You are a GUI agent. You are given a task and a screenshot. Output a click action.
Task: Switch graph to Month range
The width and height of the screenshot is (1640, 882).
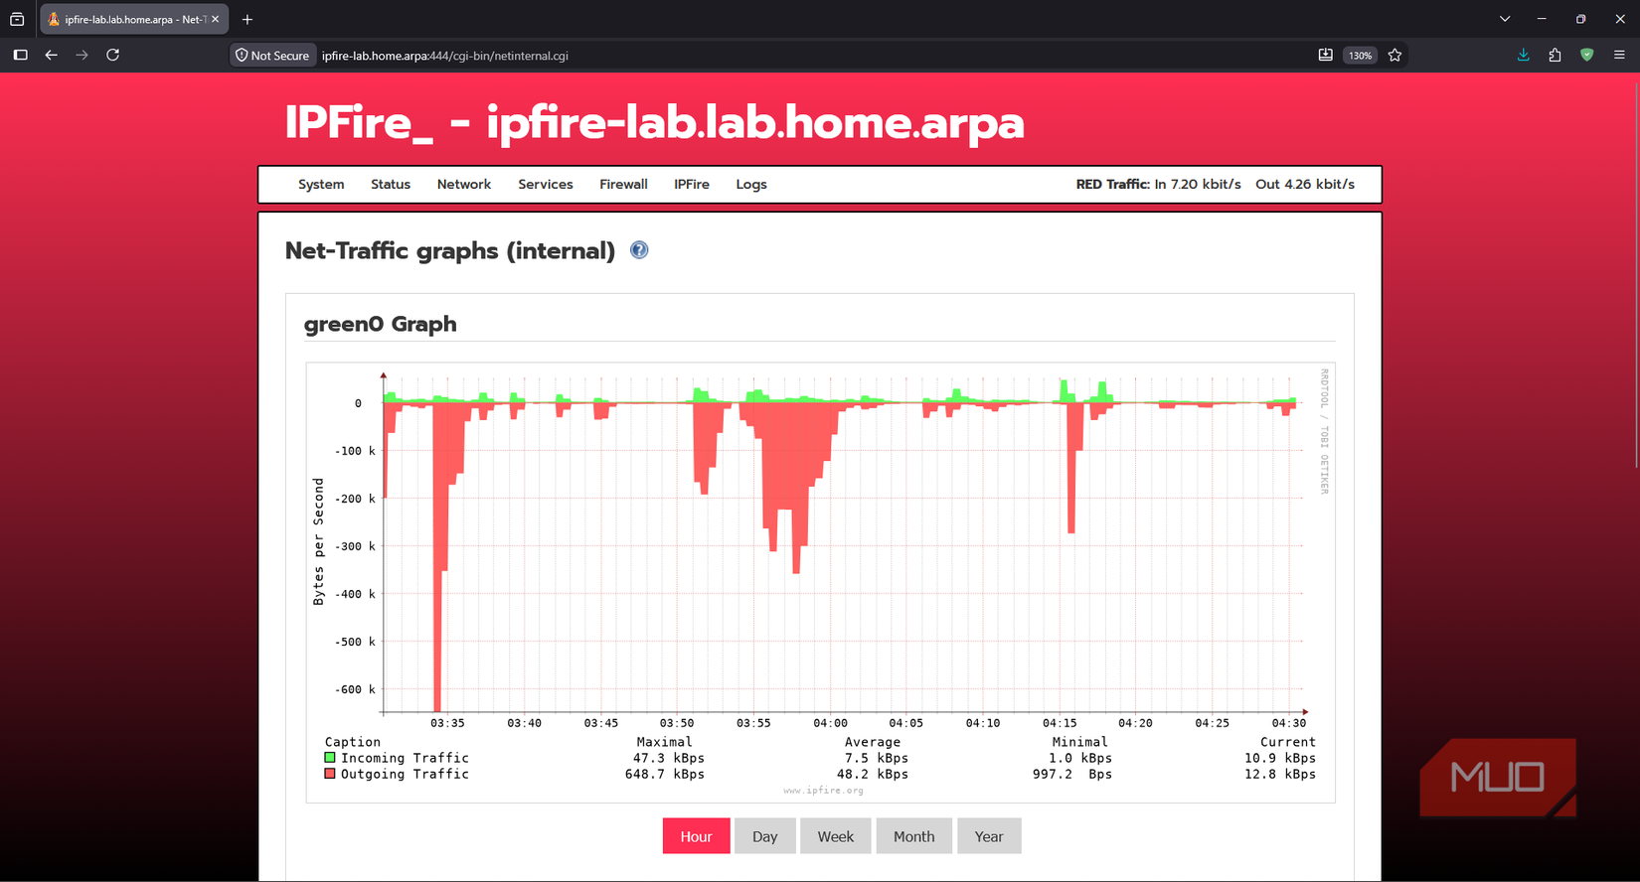[x=913, y=836]
